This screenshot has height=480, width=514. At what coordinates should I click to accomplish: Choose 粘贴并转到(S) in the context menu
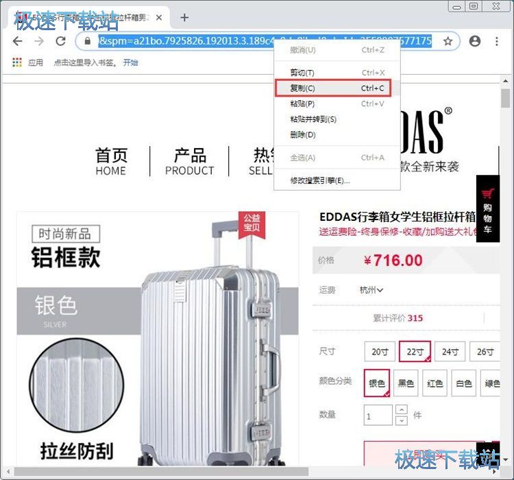pos(337,119)
